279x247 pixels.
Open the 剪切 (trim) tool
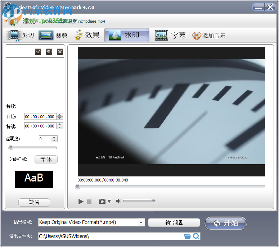[20, 35]
